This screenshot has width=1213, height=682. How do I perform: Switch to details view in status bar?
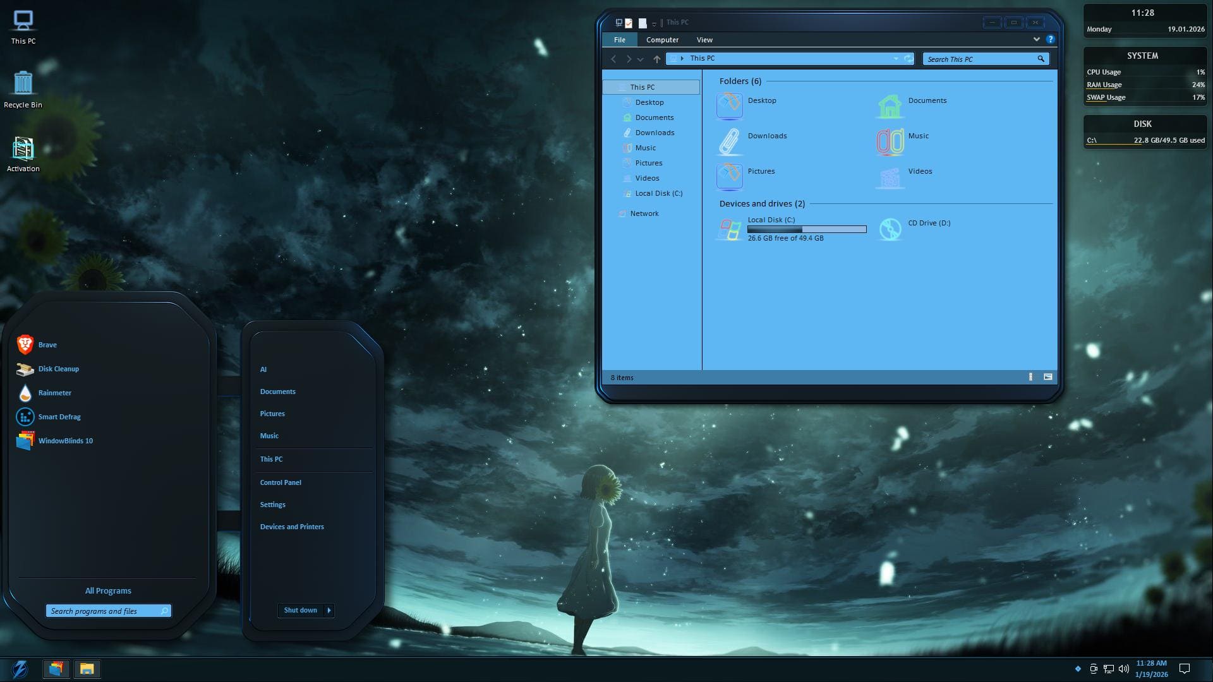pyautogui.click(x=1030, y=377)
